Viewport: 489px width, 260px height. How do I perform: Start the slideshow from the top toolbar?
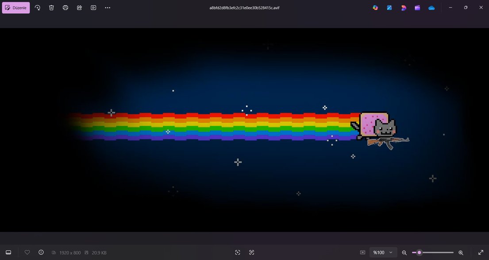coord(93,8)
